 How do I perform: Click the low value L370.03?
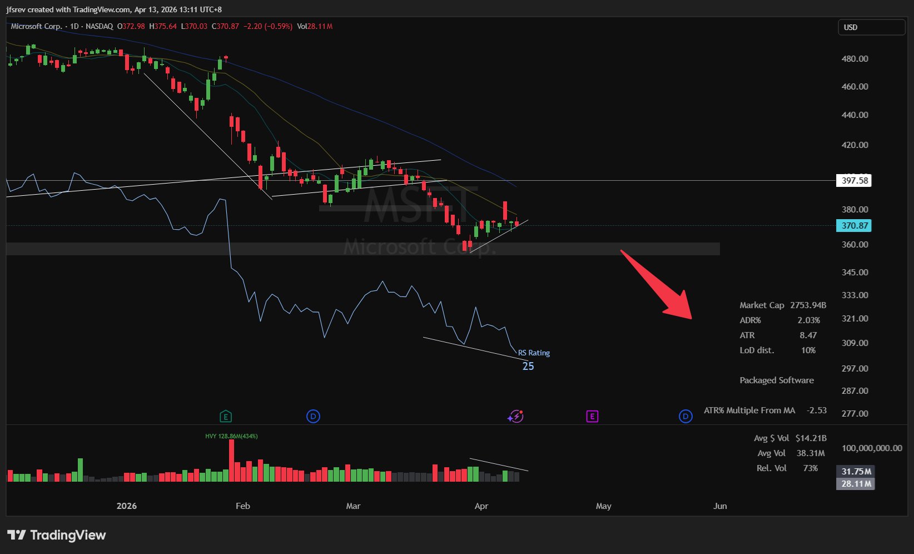[194, 26]
